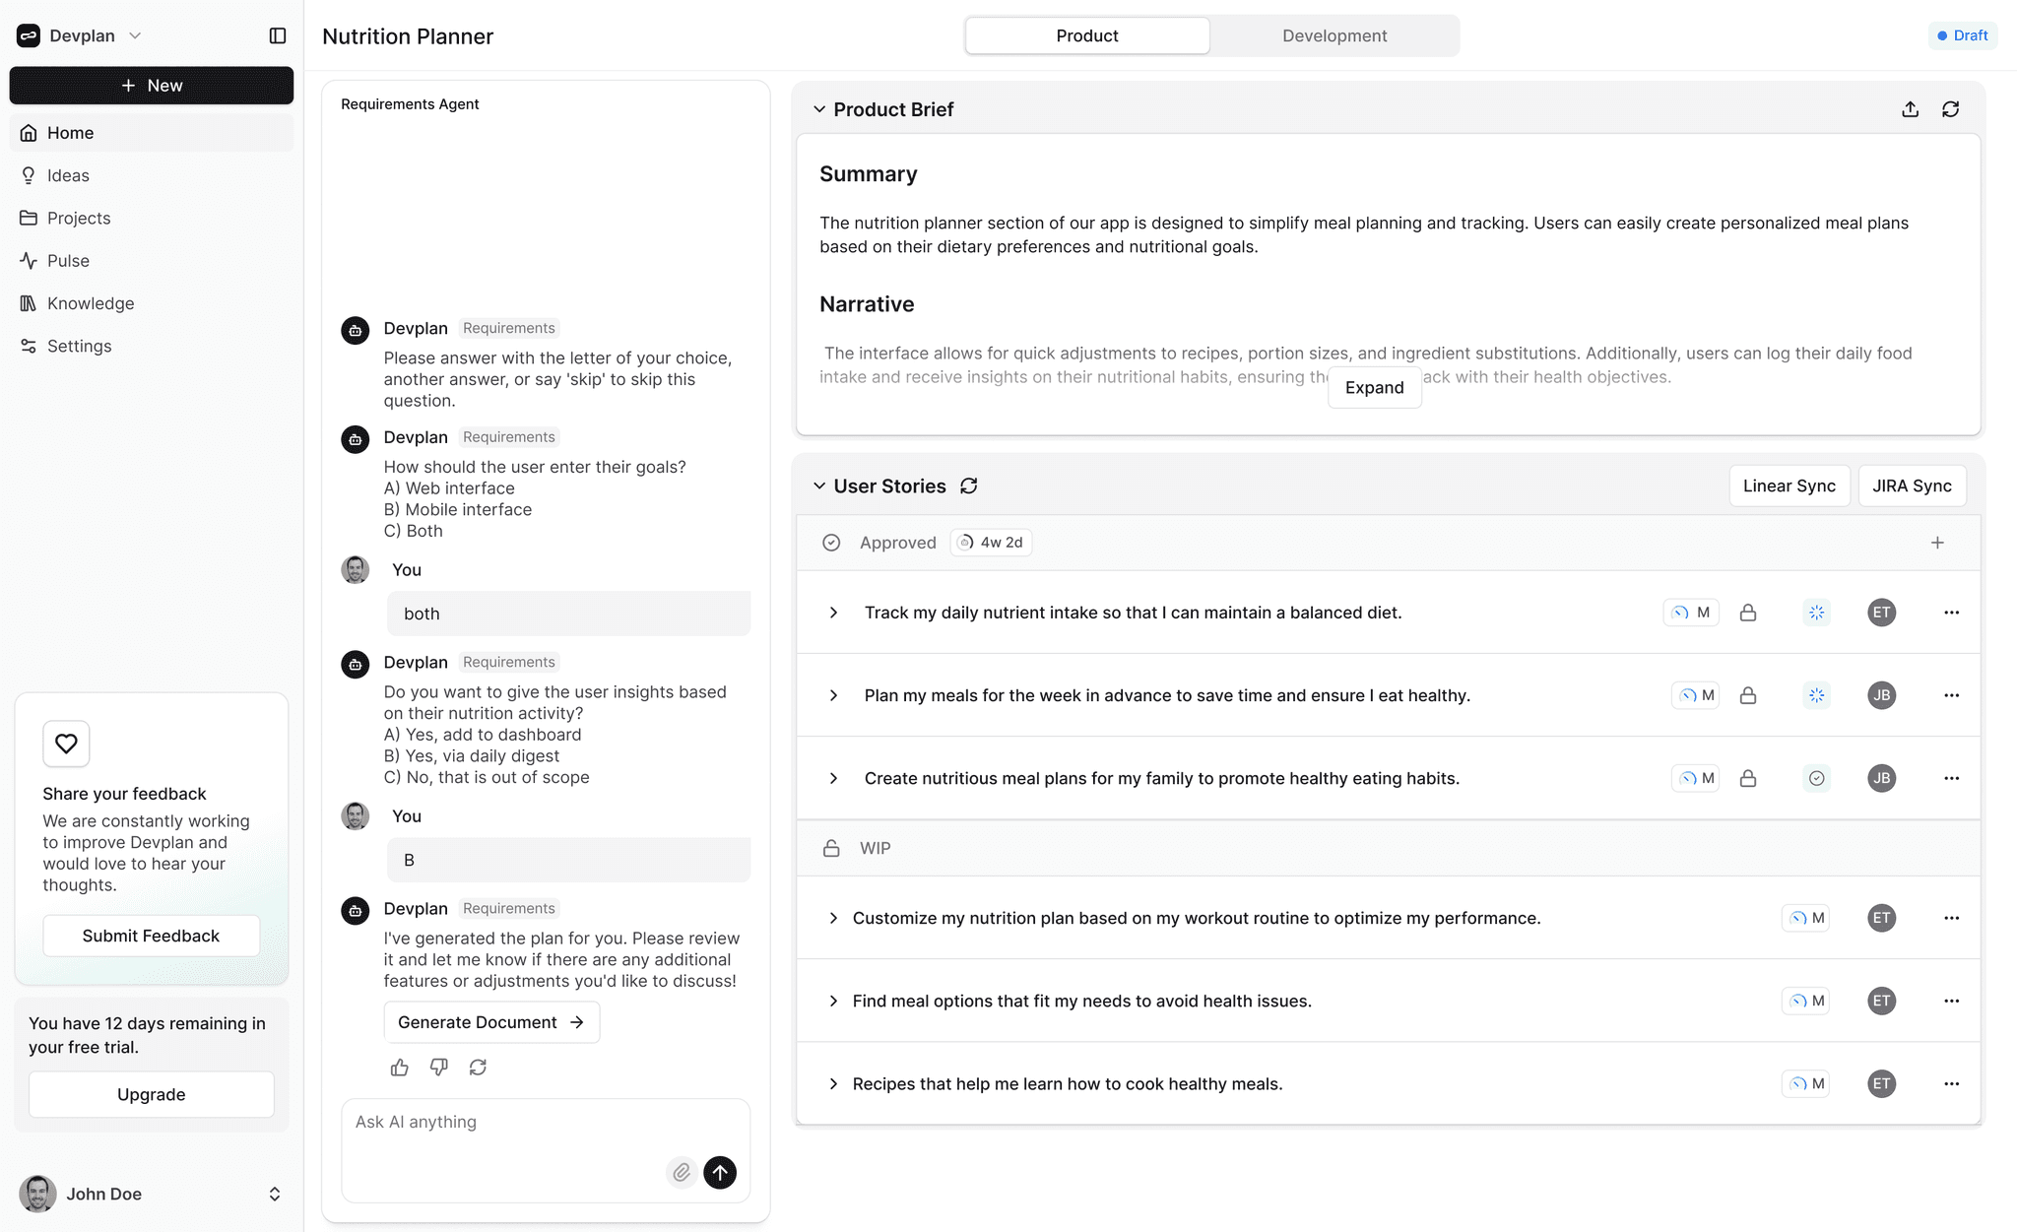Refresh the Product Brief section

pyautogui.click(x=1950, y=109)
